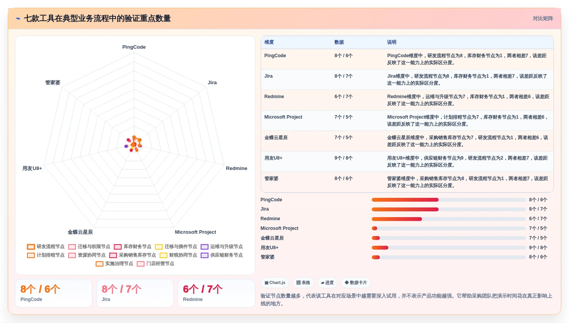Click the PingCode progress bar
The width and height of the screenshot is (569, 323).
point(449,200)
